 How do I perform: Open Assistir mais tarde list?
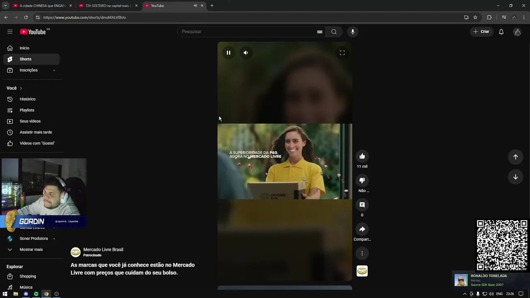tap(31, 132)
